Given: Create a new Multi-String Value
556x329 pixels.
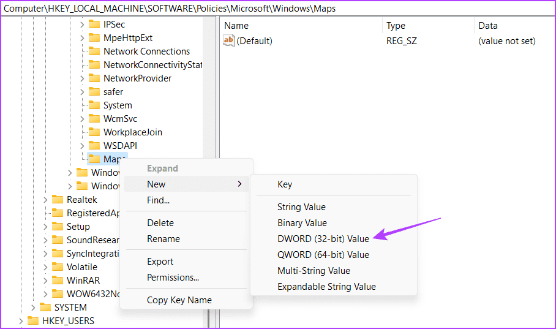Looking at the screenshot, I should (x=333, y=271).
